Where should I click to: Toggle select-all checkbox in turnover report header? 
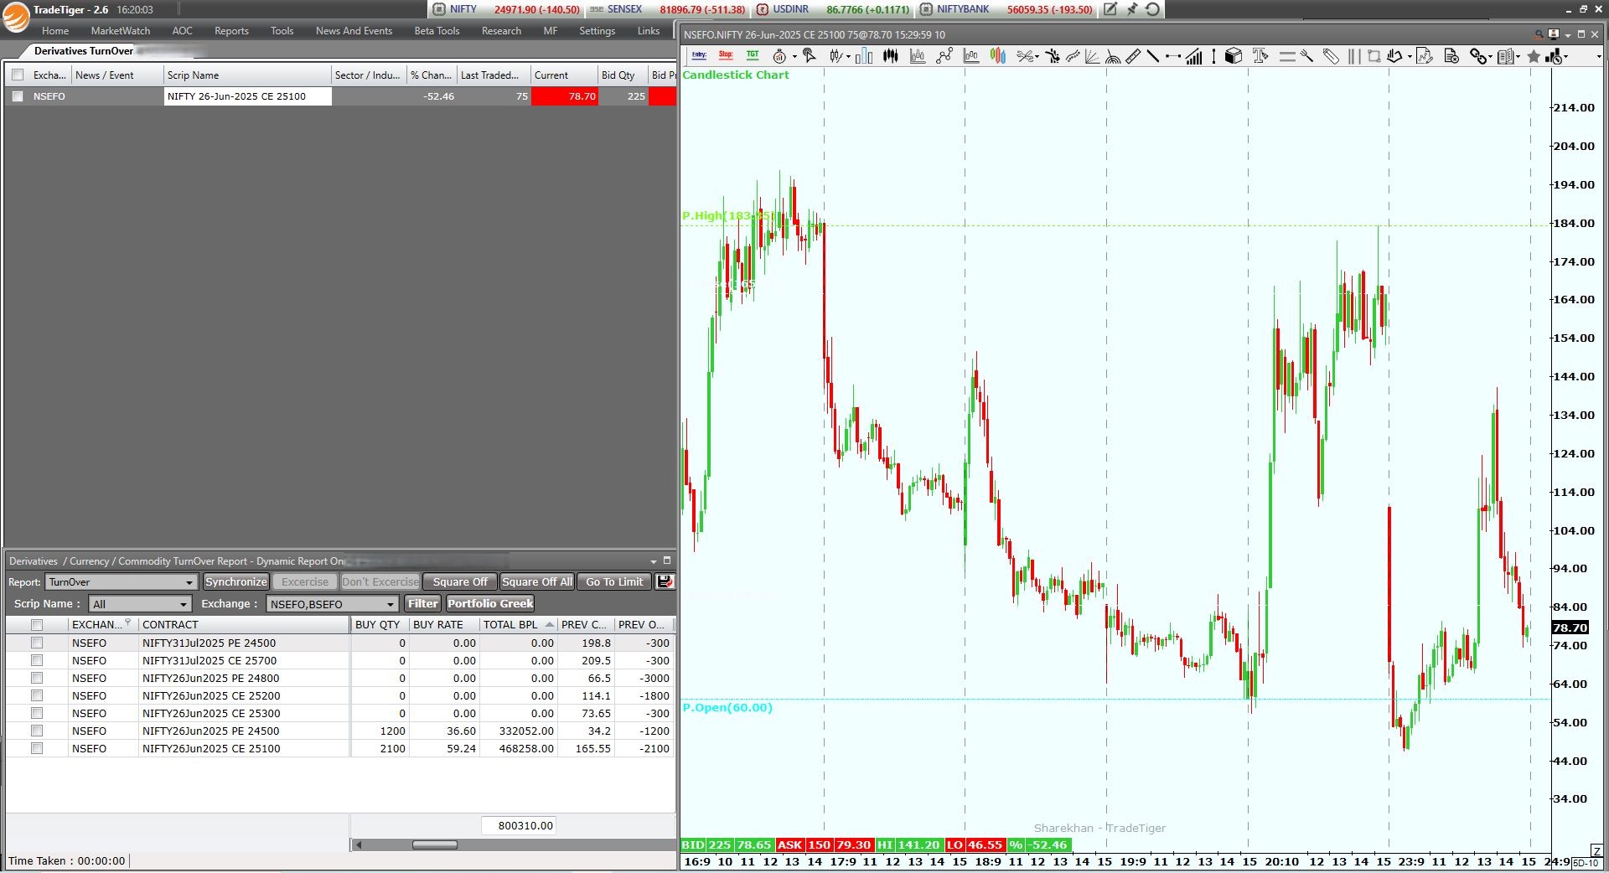[x=37, y=624]
